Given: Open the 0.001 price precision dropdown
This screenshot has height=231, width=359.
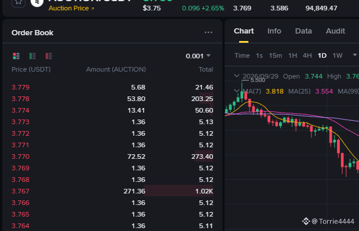Looking at the screenshot, I should pos(198,56).
